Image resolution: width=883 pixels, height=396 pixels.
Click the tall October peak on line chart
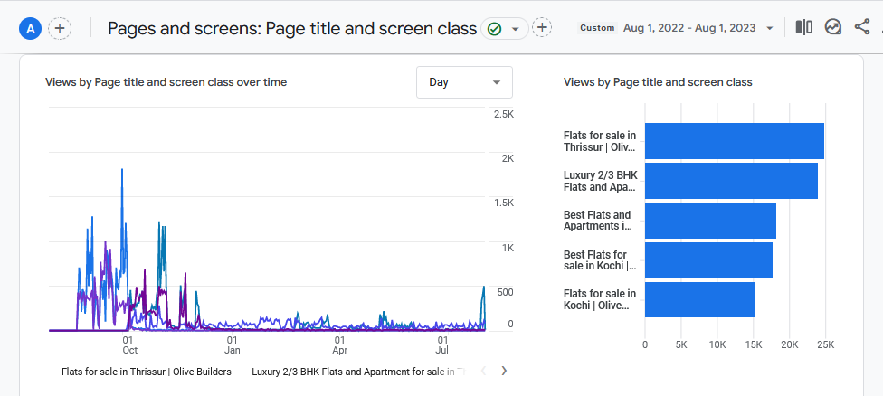[x=121, y=171]
